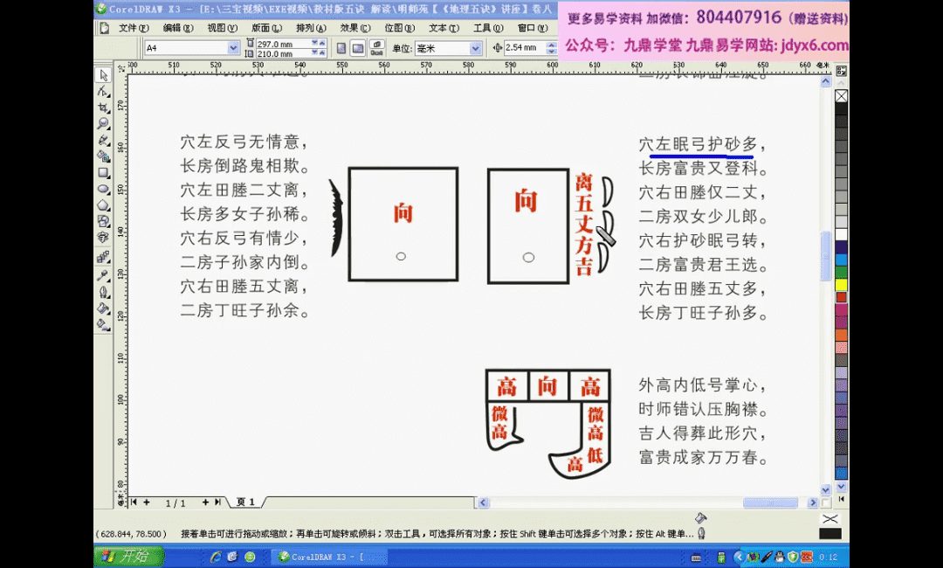943x568 pixels.
Task: Select the Crop tool
Action: point(103,107)
